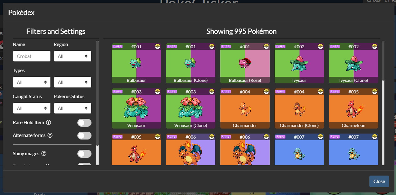Click the Name search field

tap(32, 56)
